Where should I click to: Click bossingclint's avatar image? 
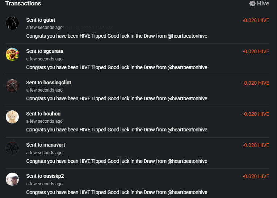click(12, 85)
